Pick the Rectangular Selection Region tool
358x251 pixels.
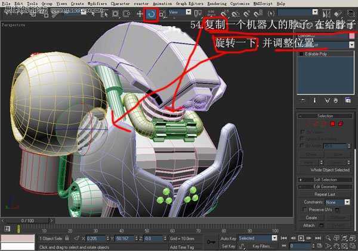[x=116, y=14]
